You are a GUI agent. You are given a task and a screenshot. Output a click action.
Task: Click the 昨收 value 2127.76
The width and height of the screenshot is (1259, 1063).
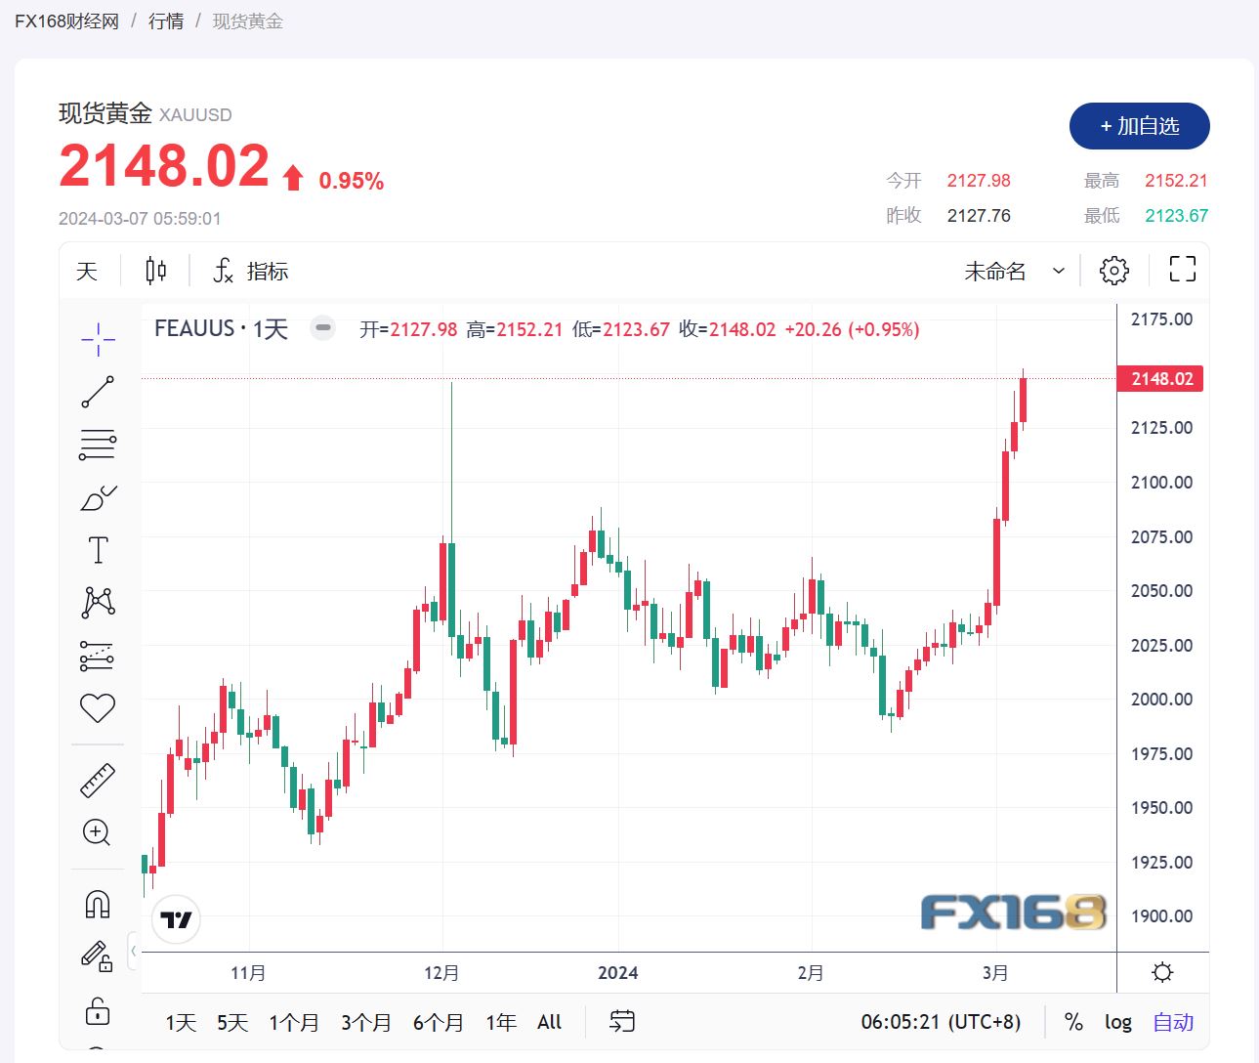[979, 216]
